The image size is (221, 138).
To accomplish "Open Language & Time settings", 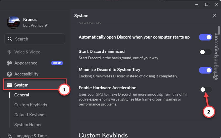I will click(35, 136).
